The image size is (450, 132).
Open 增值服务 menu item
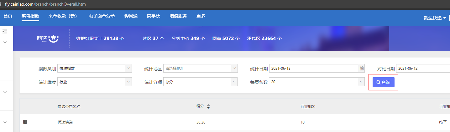(x=178, y=16)
